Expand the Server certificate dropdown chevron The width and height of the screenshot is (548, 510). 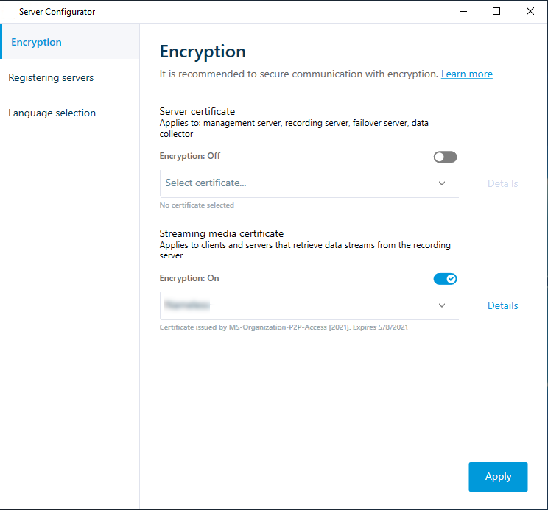coord(442,183)
